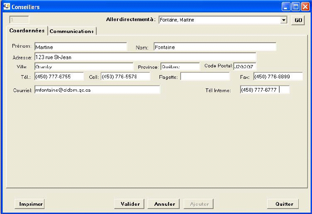Click the Tél. phone number field
312x214 pixels.
pyautogui.click(x=59, y=77)
